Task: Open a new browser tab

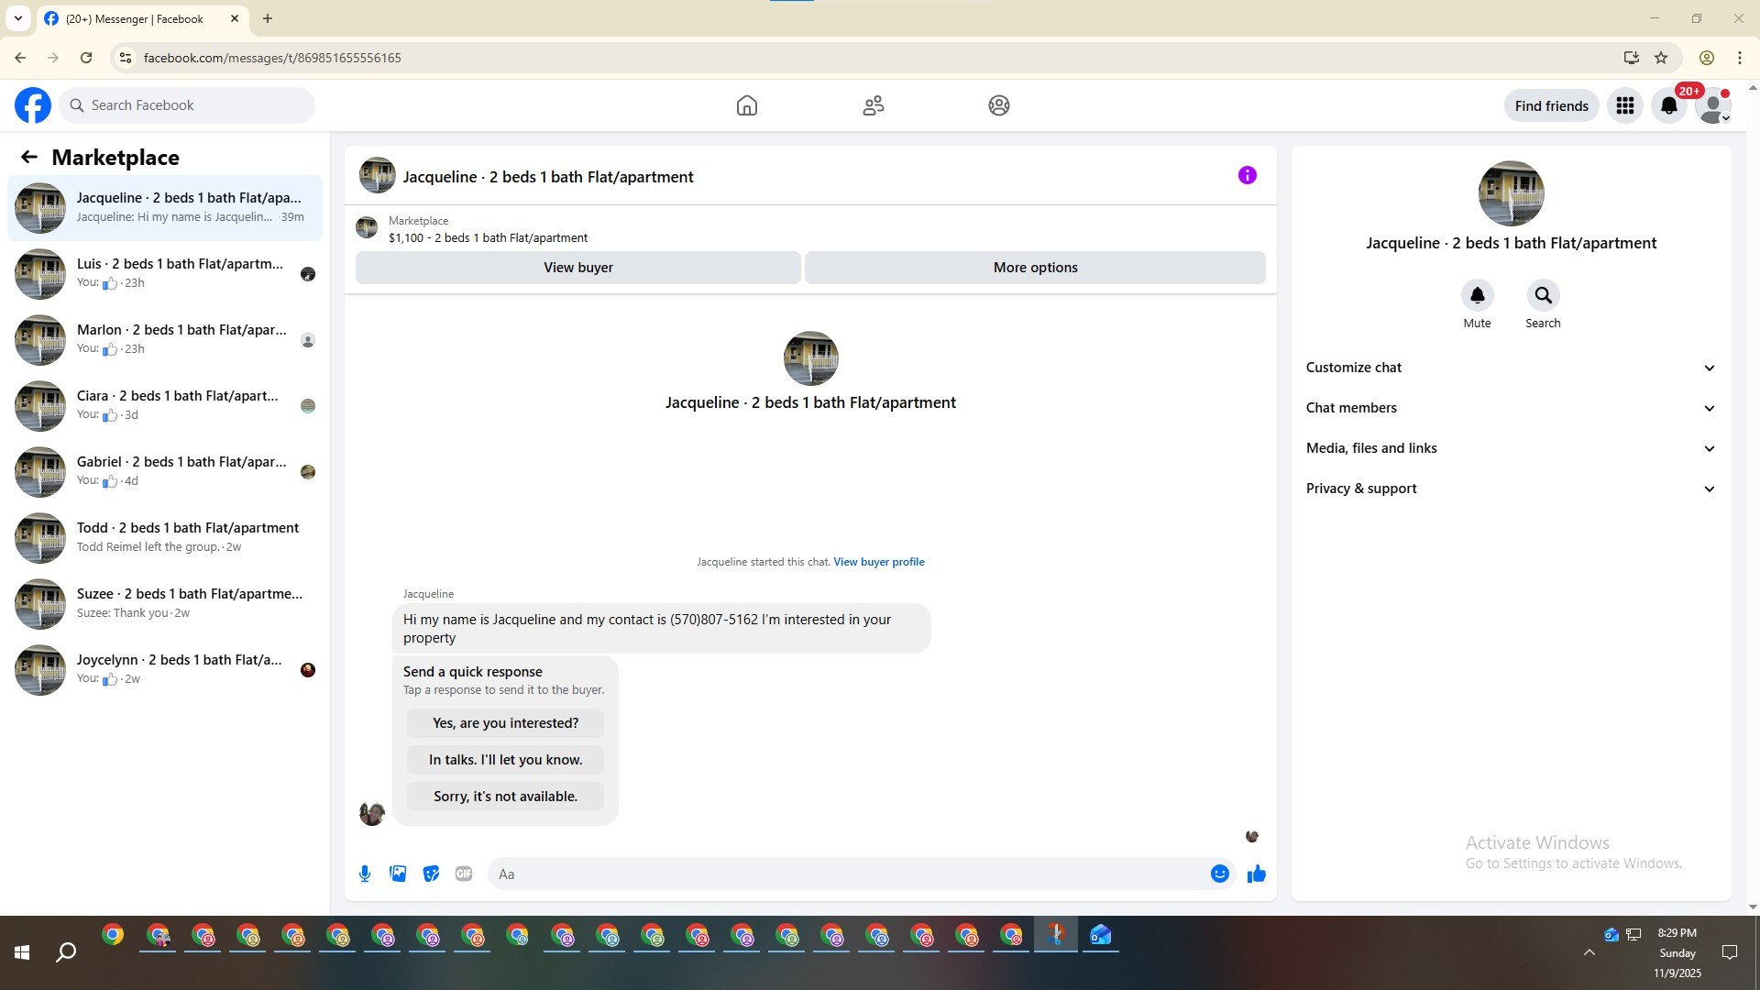Action: click(268, 18)
